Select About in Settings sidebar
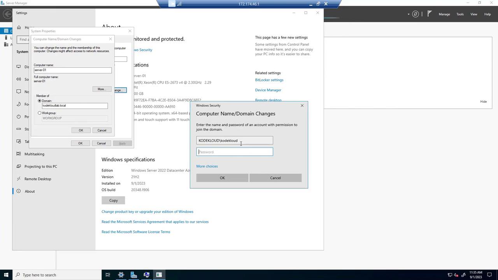The image size is (498, 280). point(30,191)
